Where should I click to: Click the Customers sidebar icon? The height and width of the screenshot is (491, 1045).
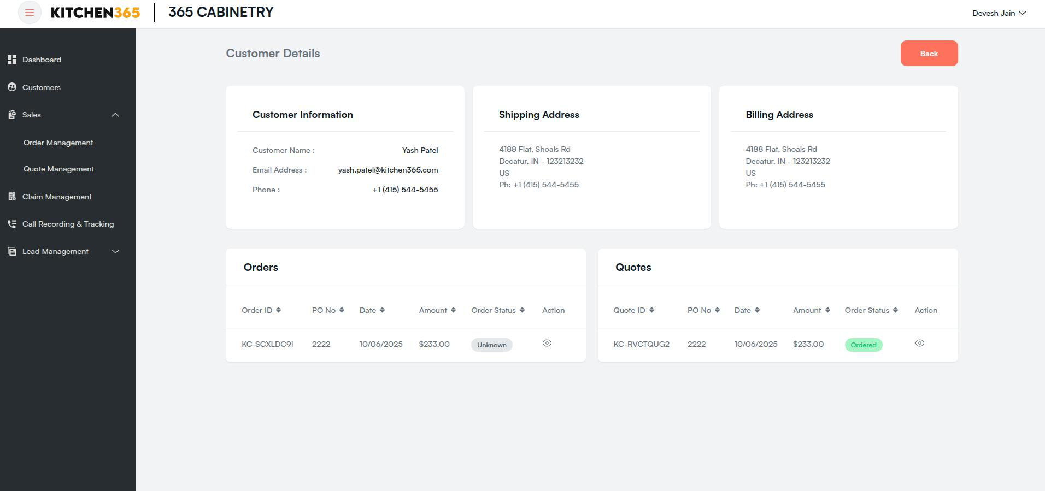tap(12, 87)
